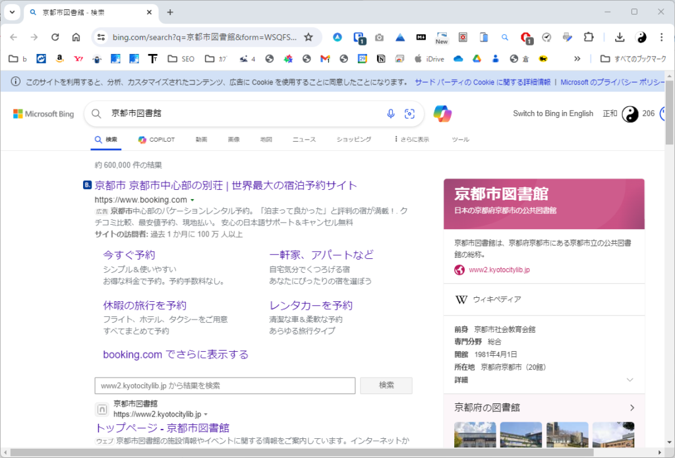Open the www2.kyotocitylib.jp link in info card
The width and height of the screenshot is (675, 458).
pos(500,270)
